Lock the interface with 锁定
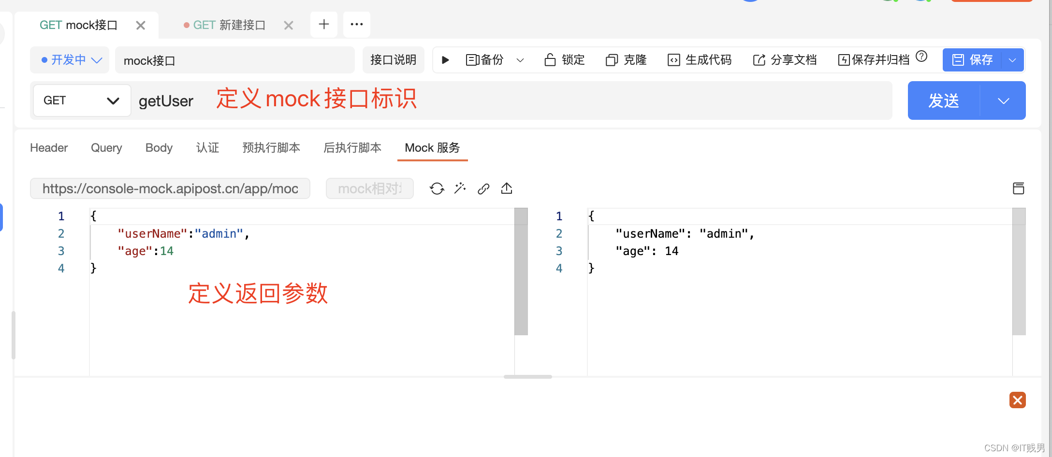1052x457 pixels. (565, 60)
